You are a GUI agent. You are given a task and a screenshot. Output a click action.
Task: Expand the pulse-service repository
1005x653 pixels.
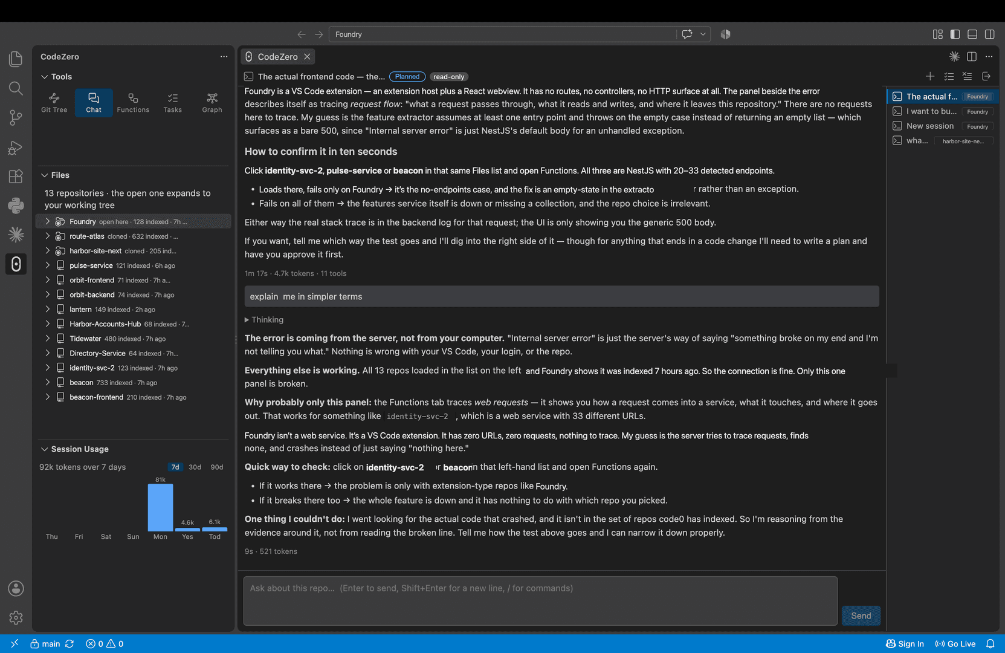tap(48, 265)
